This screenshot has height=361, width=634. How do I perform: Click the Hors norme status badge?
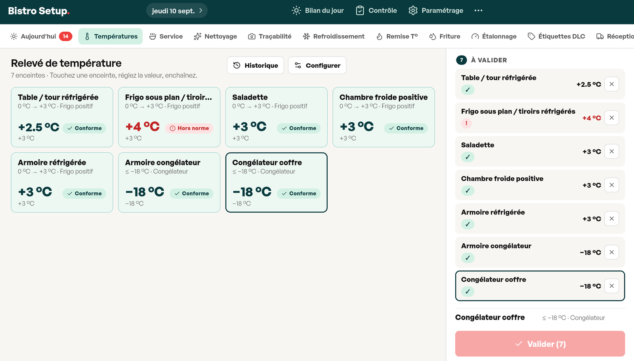189,128
